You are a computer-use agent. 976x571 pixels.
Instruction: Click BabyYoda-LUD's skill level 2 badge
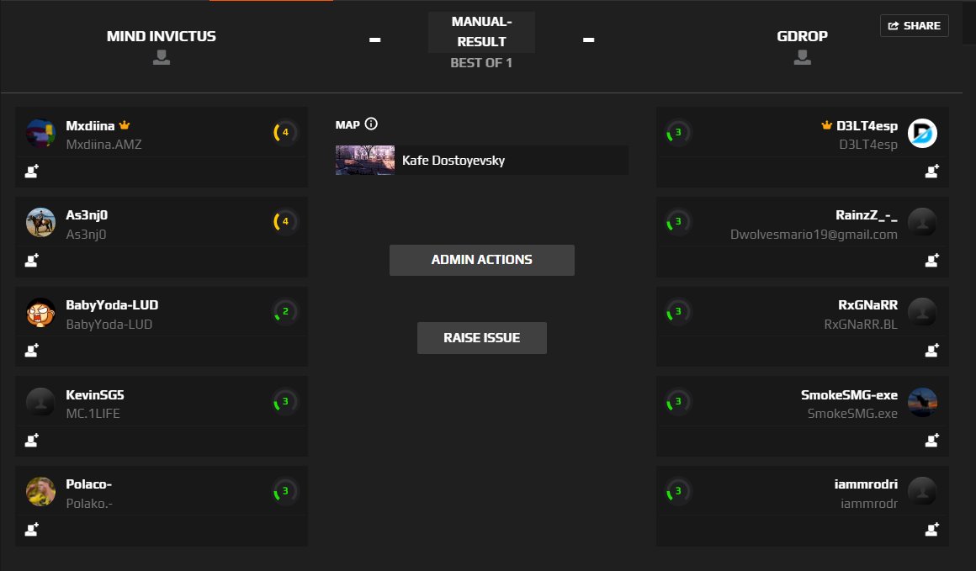[x=285, y=312]
